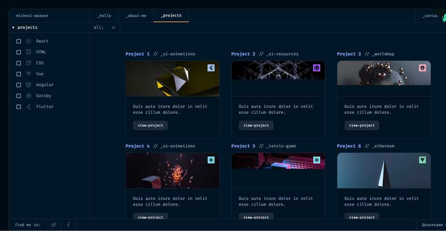Click the Angular logo icon in sidebar
The width and height of the screenshot is (446, 231).
coord(29,85)
